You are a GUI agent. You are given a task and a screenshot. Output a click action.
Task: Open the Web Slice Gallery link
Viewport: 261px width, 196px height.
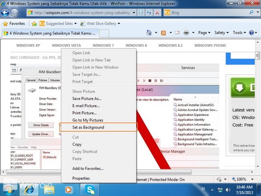point(100,24)
